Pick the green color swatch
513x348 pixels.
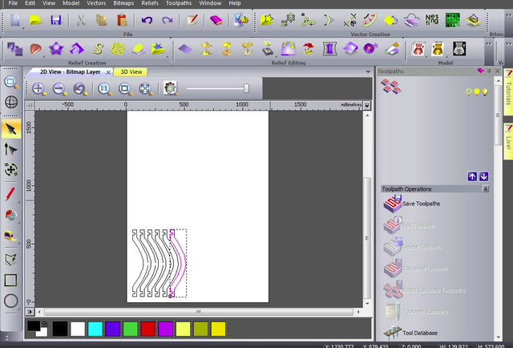tap(130, 329)
